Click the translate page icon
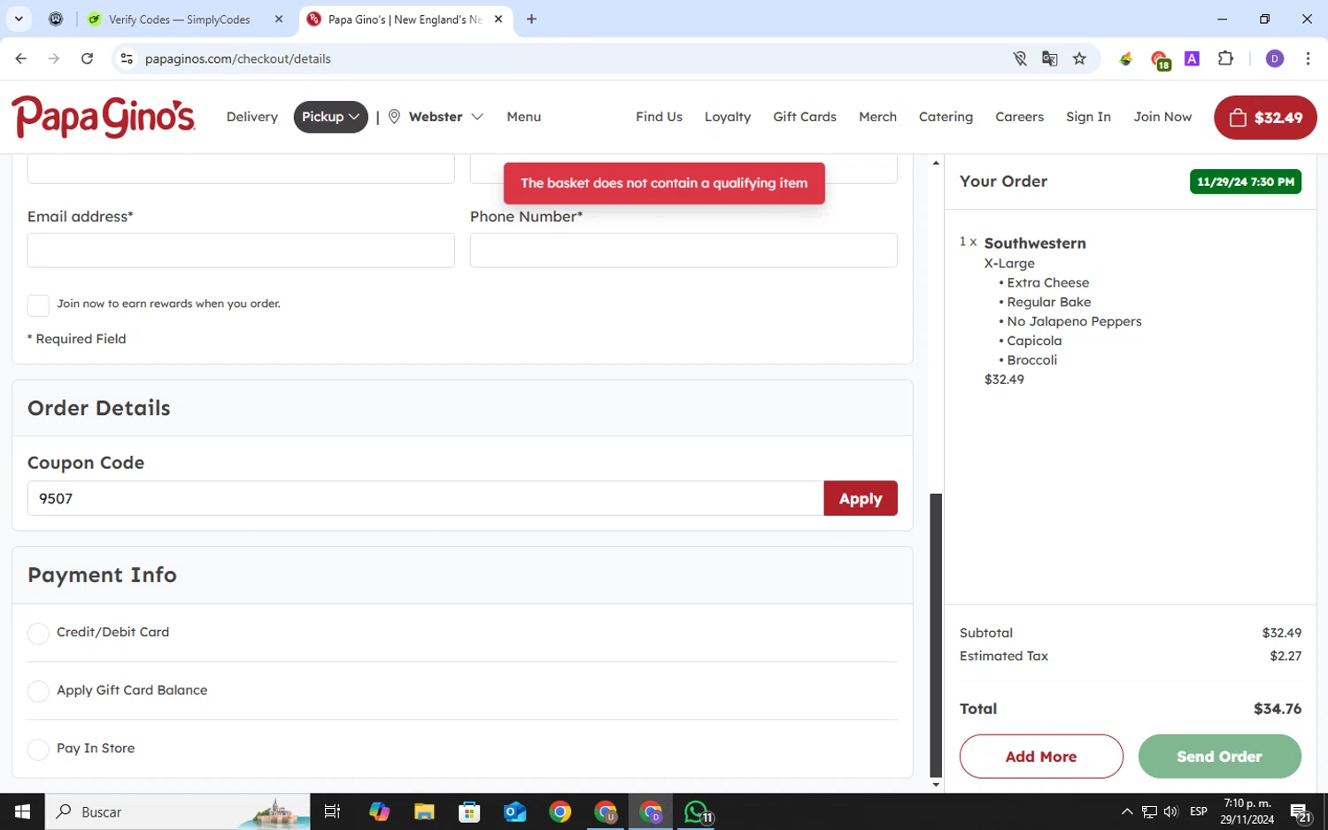The height and width of the screenshot is (830, 1328). pyautogui.click(x=1050, y=58)
